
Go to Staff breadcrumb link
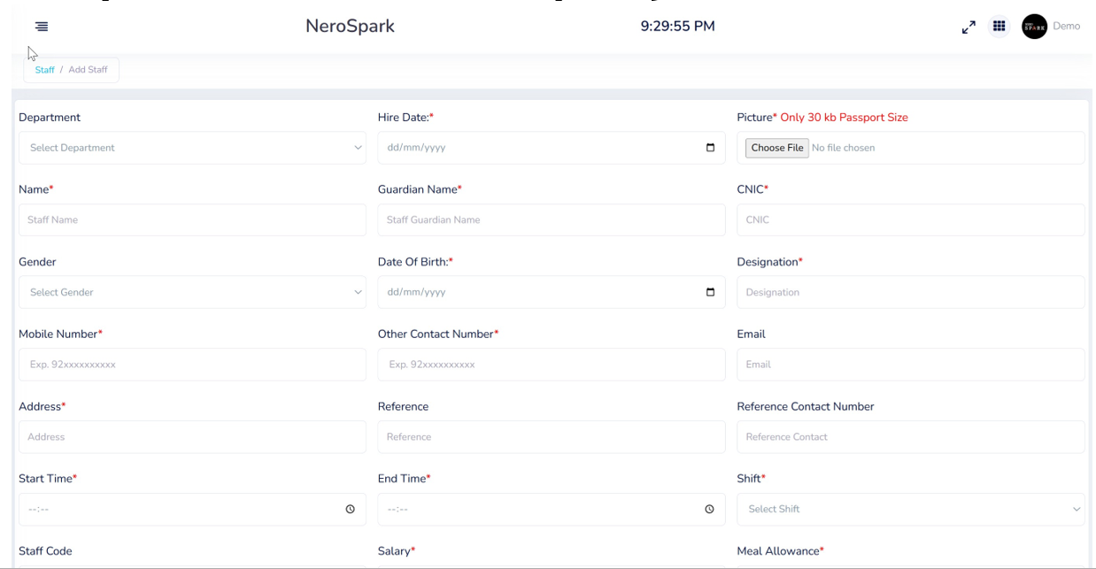[x=44, y=70]
